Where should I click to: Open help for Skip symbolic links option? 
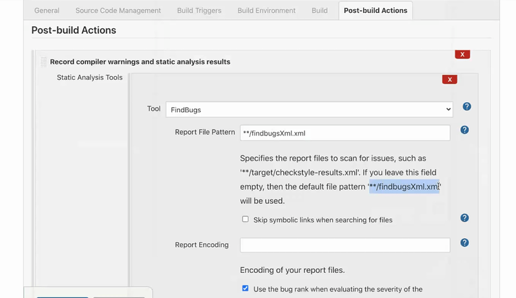coord(464,218)
